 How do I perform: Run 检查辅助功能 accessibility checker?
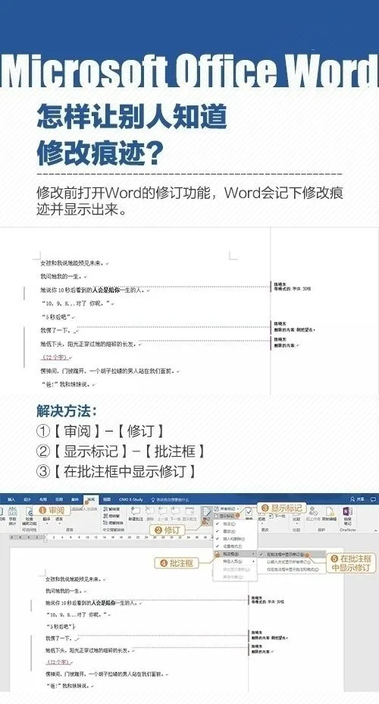tap(29, 517)
